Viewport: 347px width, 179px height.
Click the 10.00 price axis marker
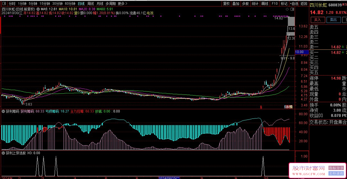(x=299, y=52)
